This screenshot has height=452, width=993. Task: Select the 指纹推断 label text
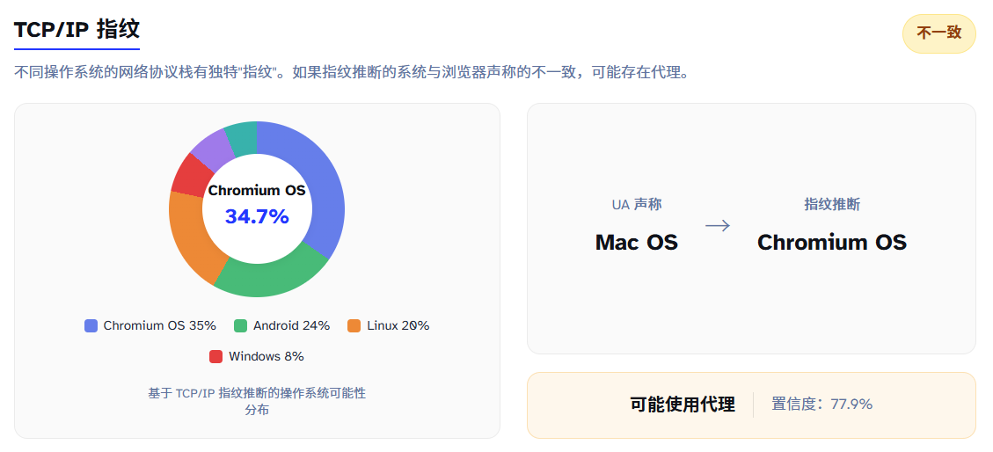(832, 205)
